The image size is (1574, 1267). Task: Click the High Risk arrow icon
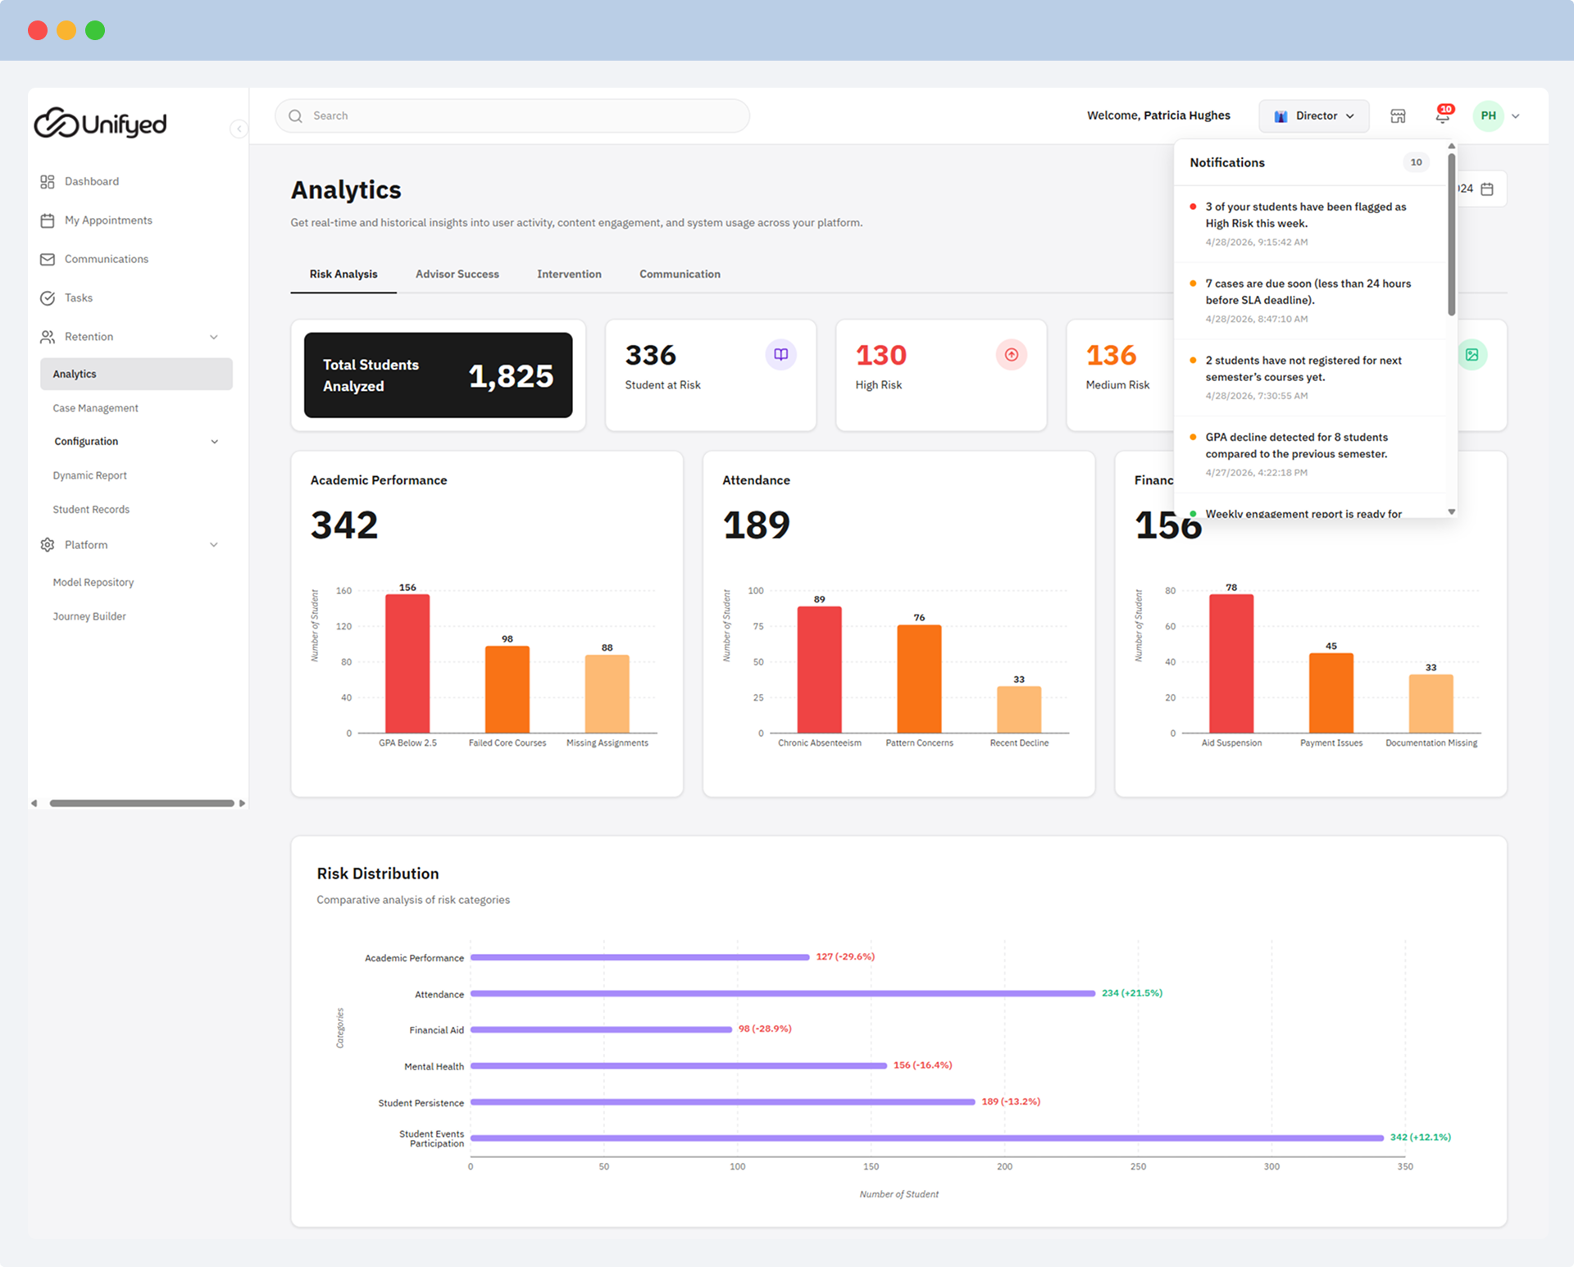tap(1012, 355)
